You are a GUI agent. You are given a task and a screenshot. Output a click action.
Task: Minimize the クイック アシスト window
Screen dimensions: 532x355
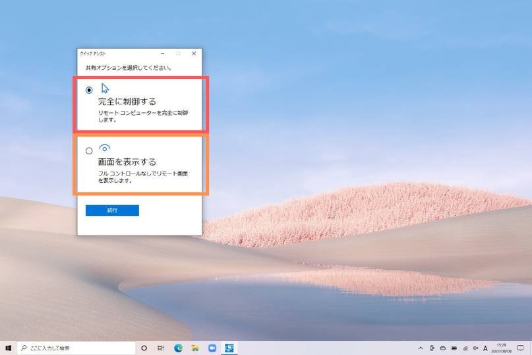[163, 53]
